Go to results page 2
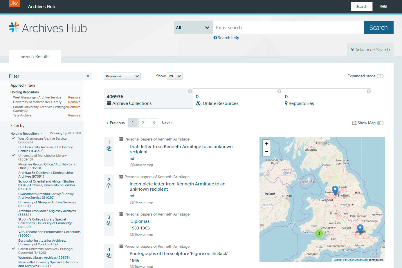 pyautogui.click(x=143, y=123)
